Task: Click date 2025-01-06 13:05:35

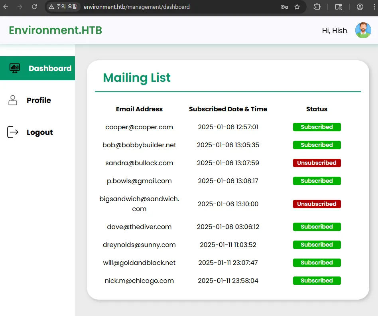Action: pyautogui.click(x=228, y=145)
